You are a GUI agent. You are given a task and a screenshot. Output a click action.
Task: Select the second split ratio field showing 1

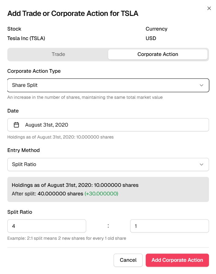169,226
